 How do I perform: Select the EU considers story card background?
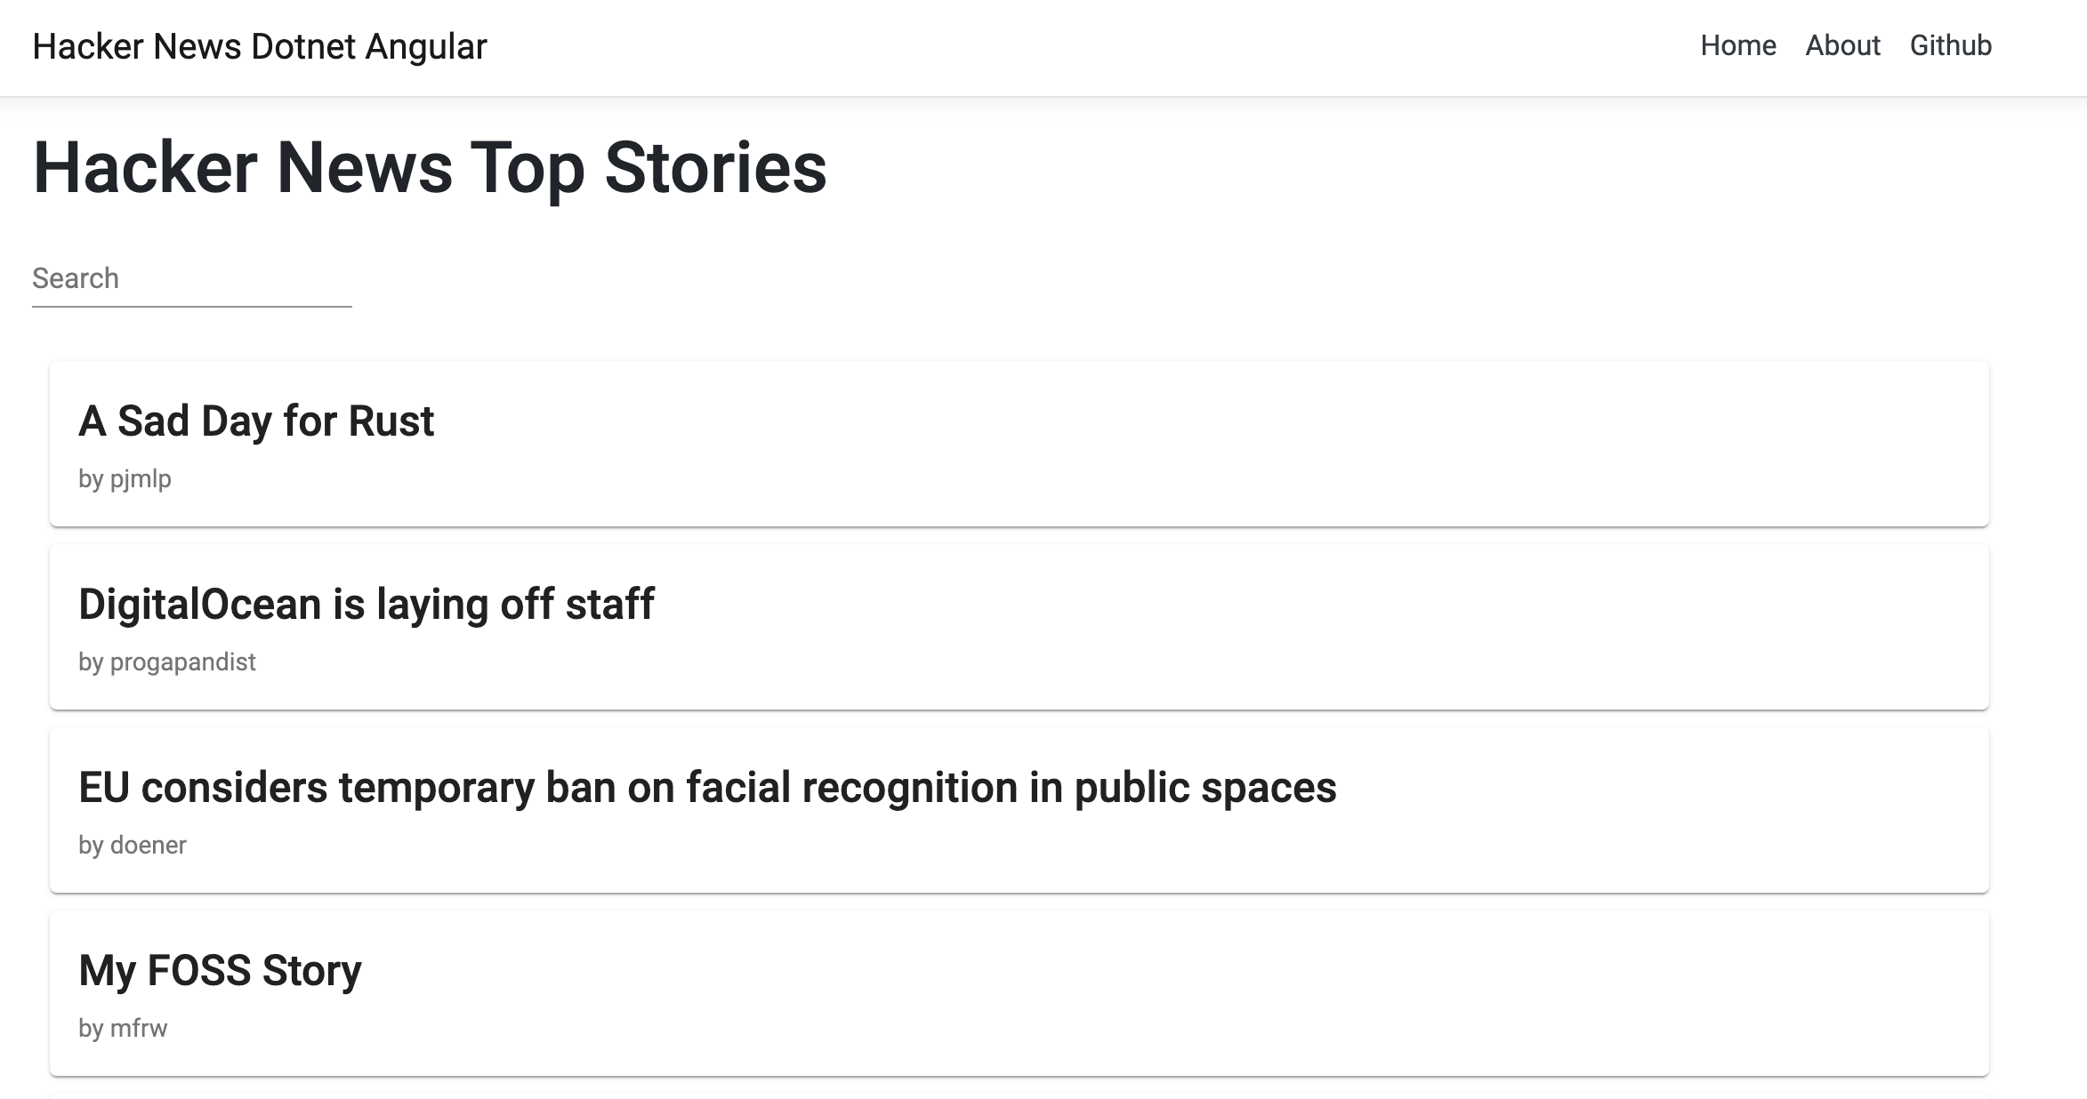1019,810
